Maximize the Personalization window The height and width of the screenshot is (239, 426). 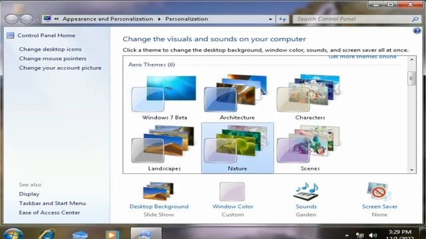pyautogui.click(x=391, y=5)
